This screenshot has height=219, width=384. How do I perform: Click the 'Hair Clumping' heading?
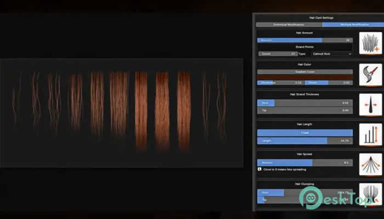pyautogui.click(x=304, y=184)
